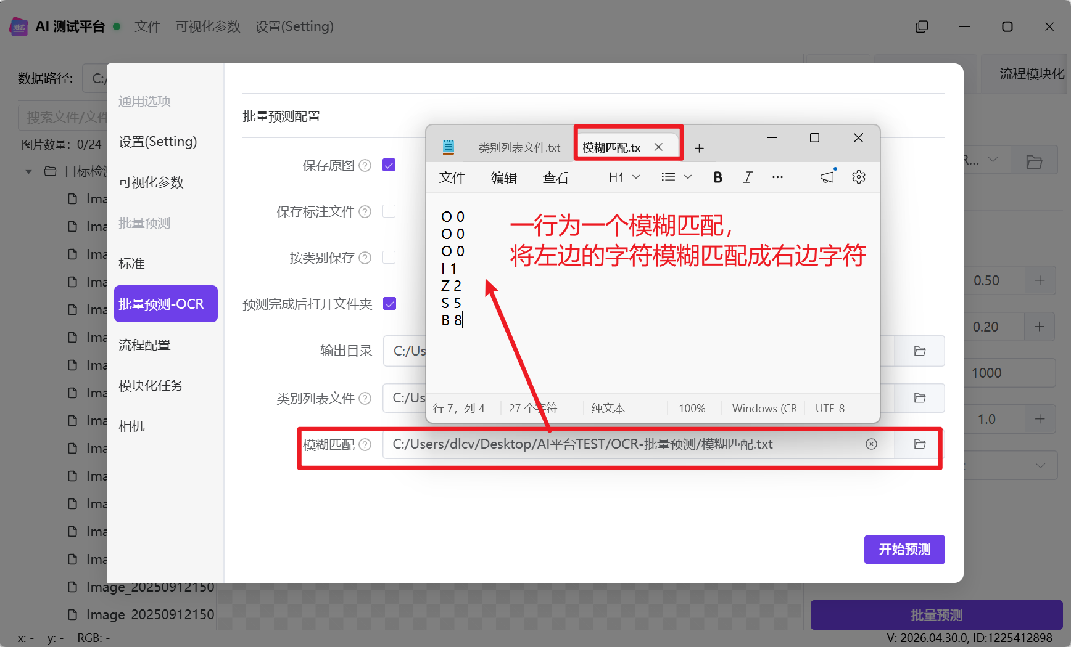Screen dimensions: 1071x647
Task: Browse file for 类别列表文件
Action: 920,398
